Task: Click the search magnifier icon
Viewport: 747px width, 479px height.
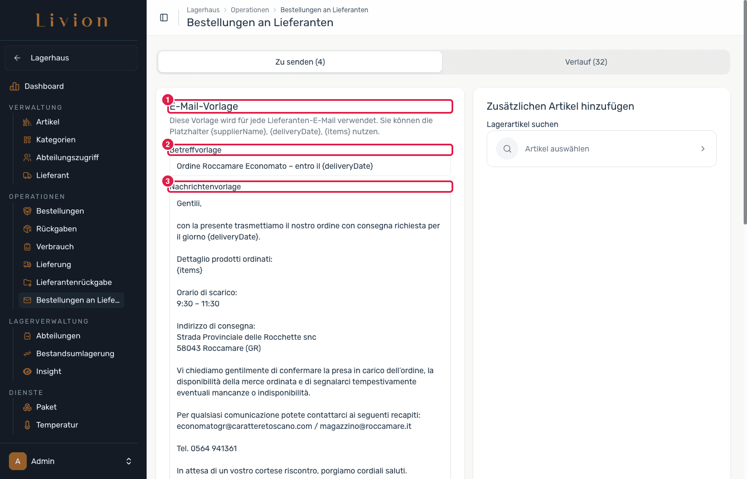Action: point(507,149)
